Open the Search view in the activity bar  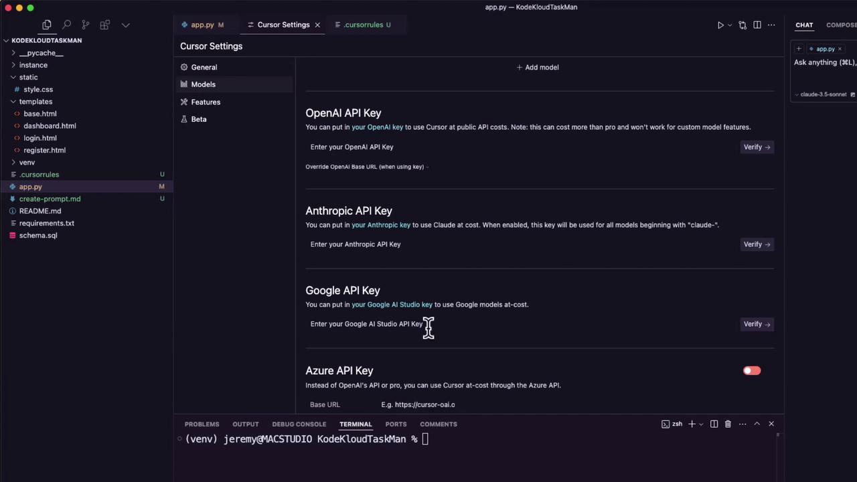tap(66, 25)
